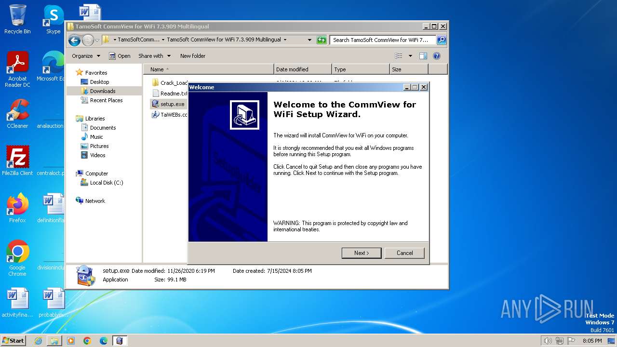This screenshot has width=617, height=347.
Task: Open Documents library
Action: pyautogui.click(x=98, y=128)
